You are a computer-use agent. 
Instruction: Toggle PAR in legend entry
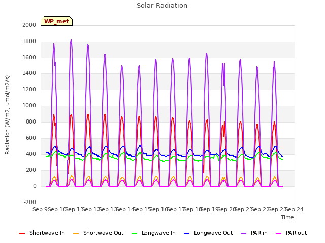tap(254, 233)
